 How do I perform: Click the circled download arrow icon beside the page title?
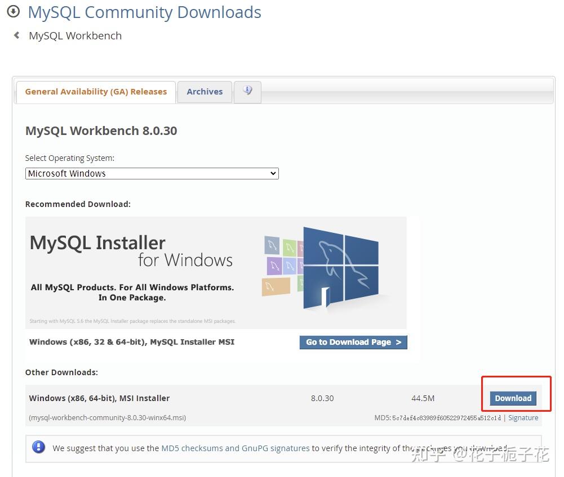(12, 11)
